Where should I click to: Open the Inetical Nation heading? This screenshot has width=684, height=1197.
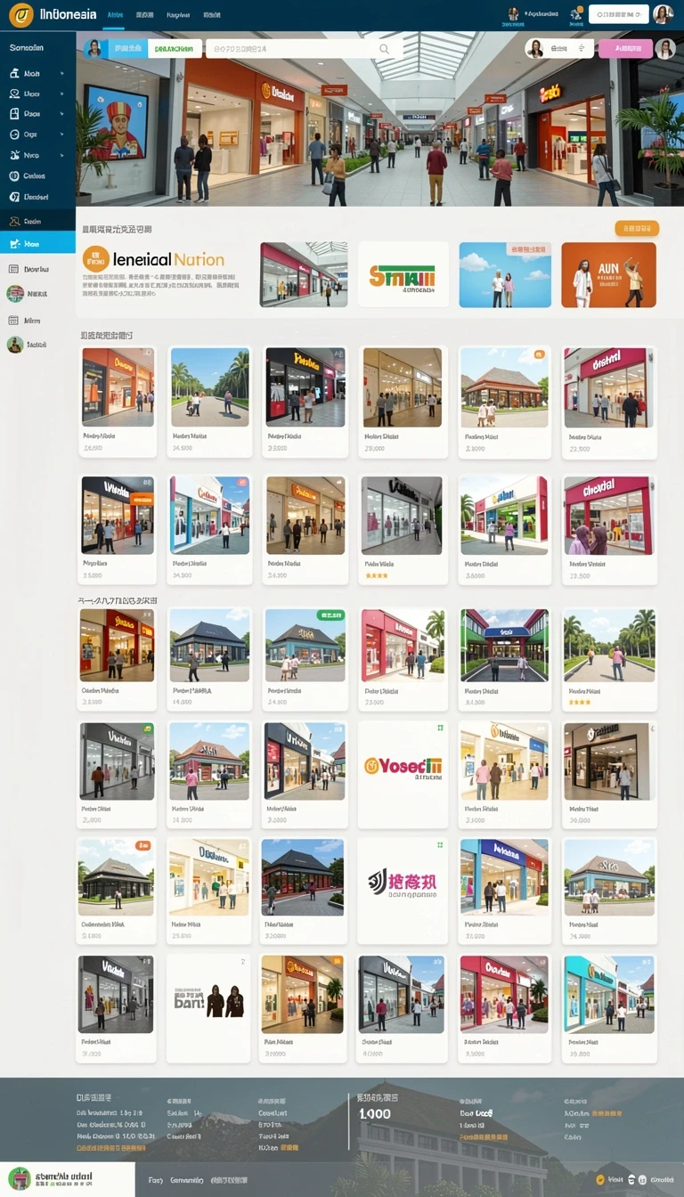(168, 260)
